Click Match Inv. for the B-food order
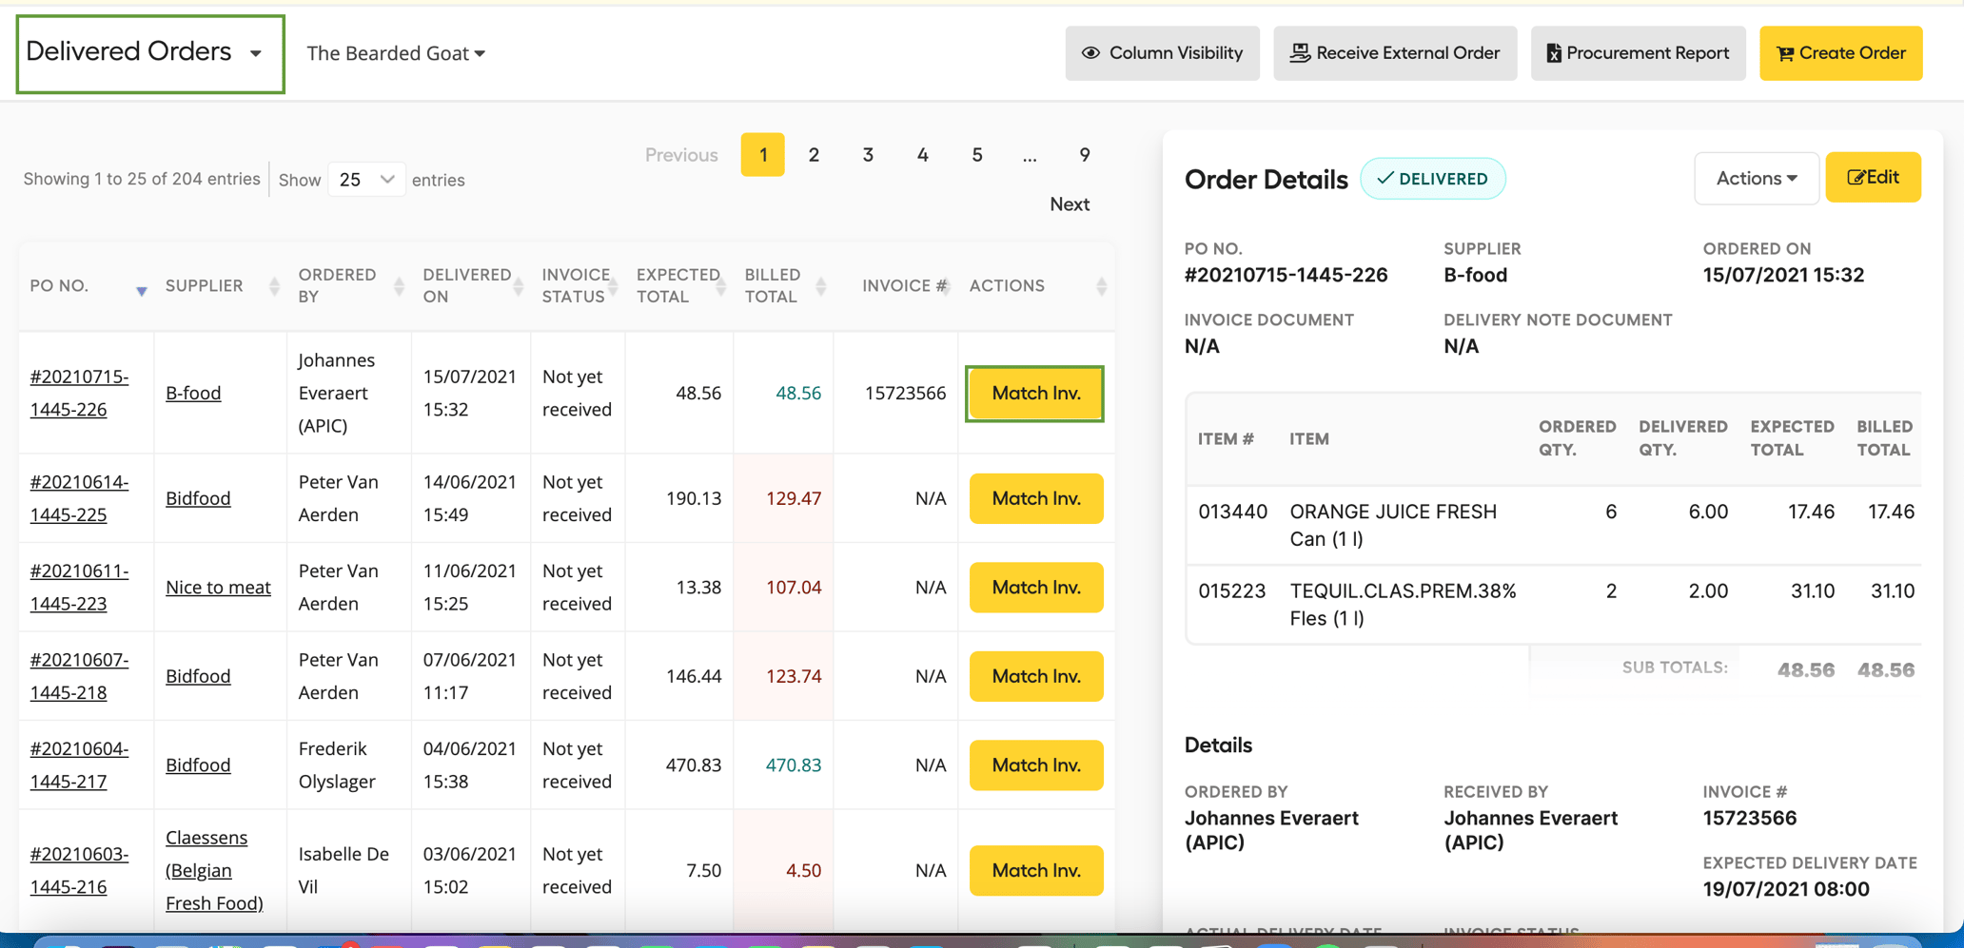 [1034, 393]
